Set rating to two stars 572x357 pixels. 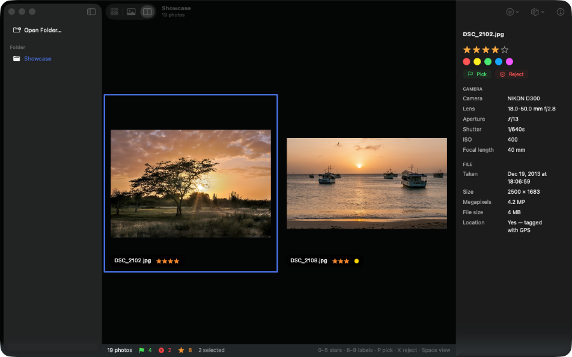click(477, 50)
